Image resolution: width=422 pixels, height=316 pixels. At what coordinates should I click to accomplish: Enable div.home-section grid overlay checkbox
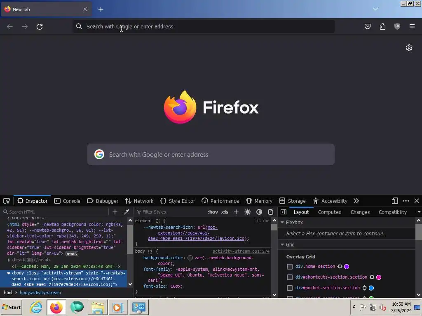point(290,267)
